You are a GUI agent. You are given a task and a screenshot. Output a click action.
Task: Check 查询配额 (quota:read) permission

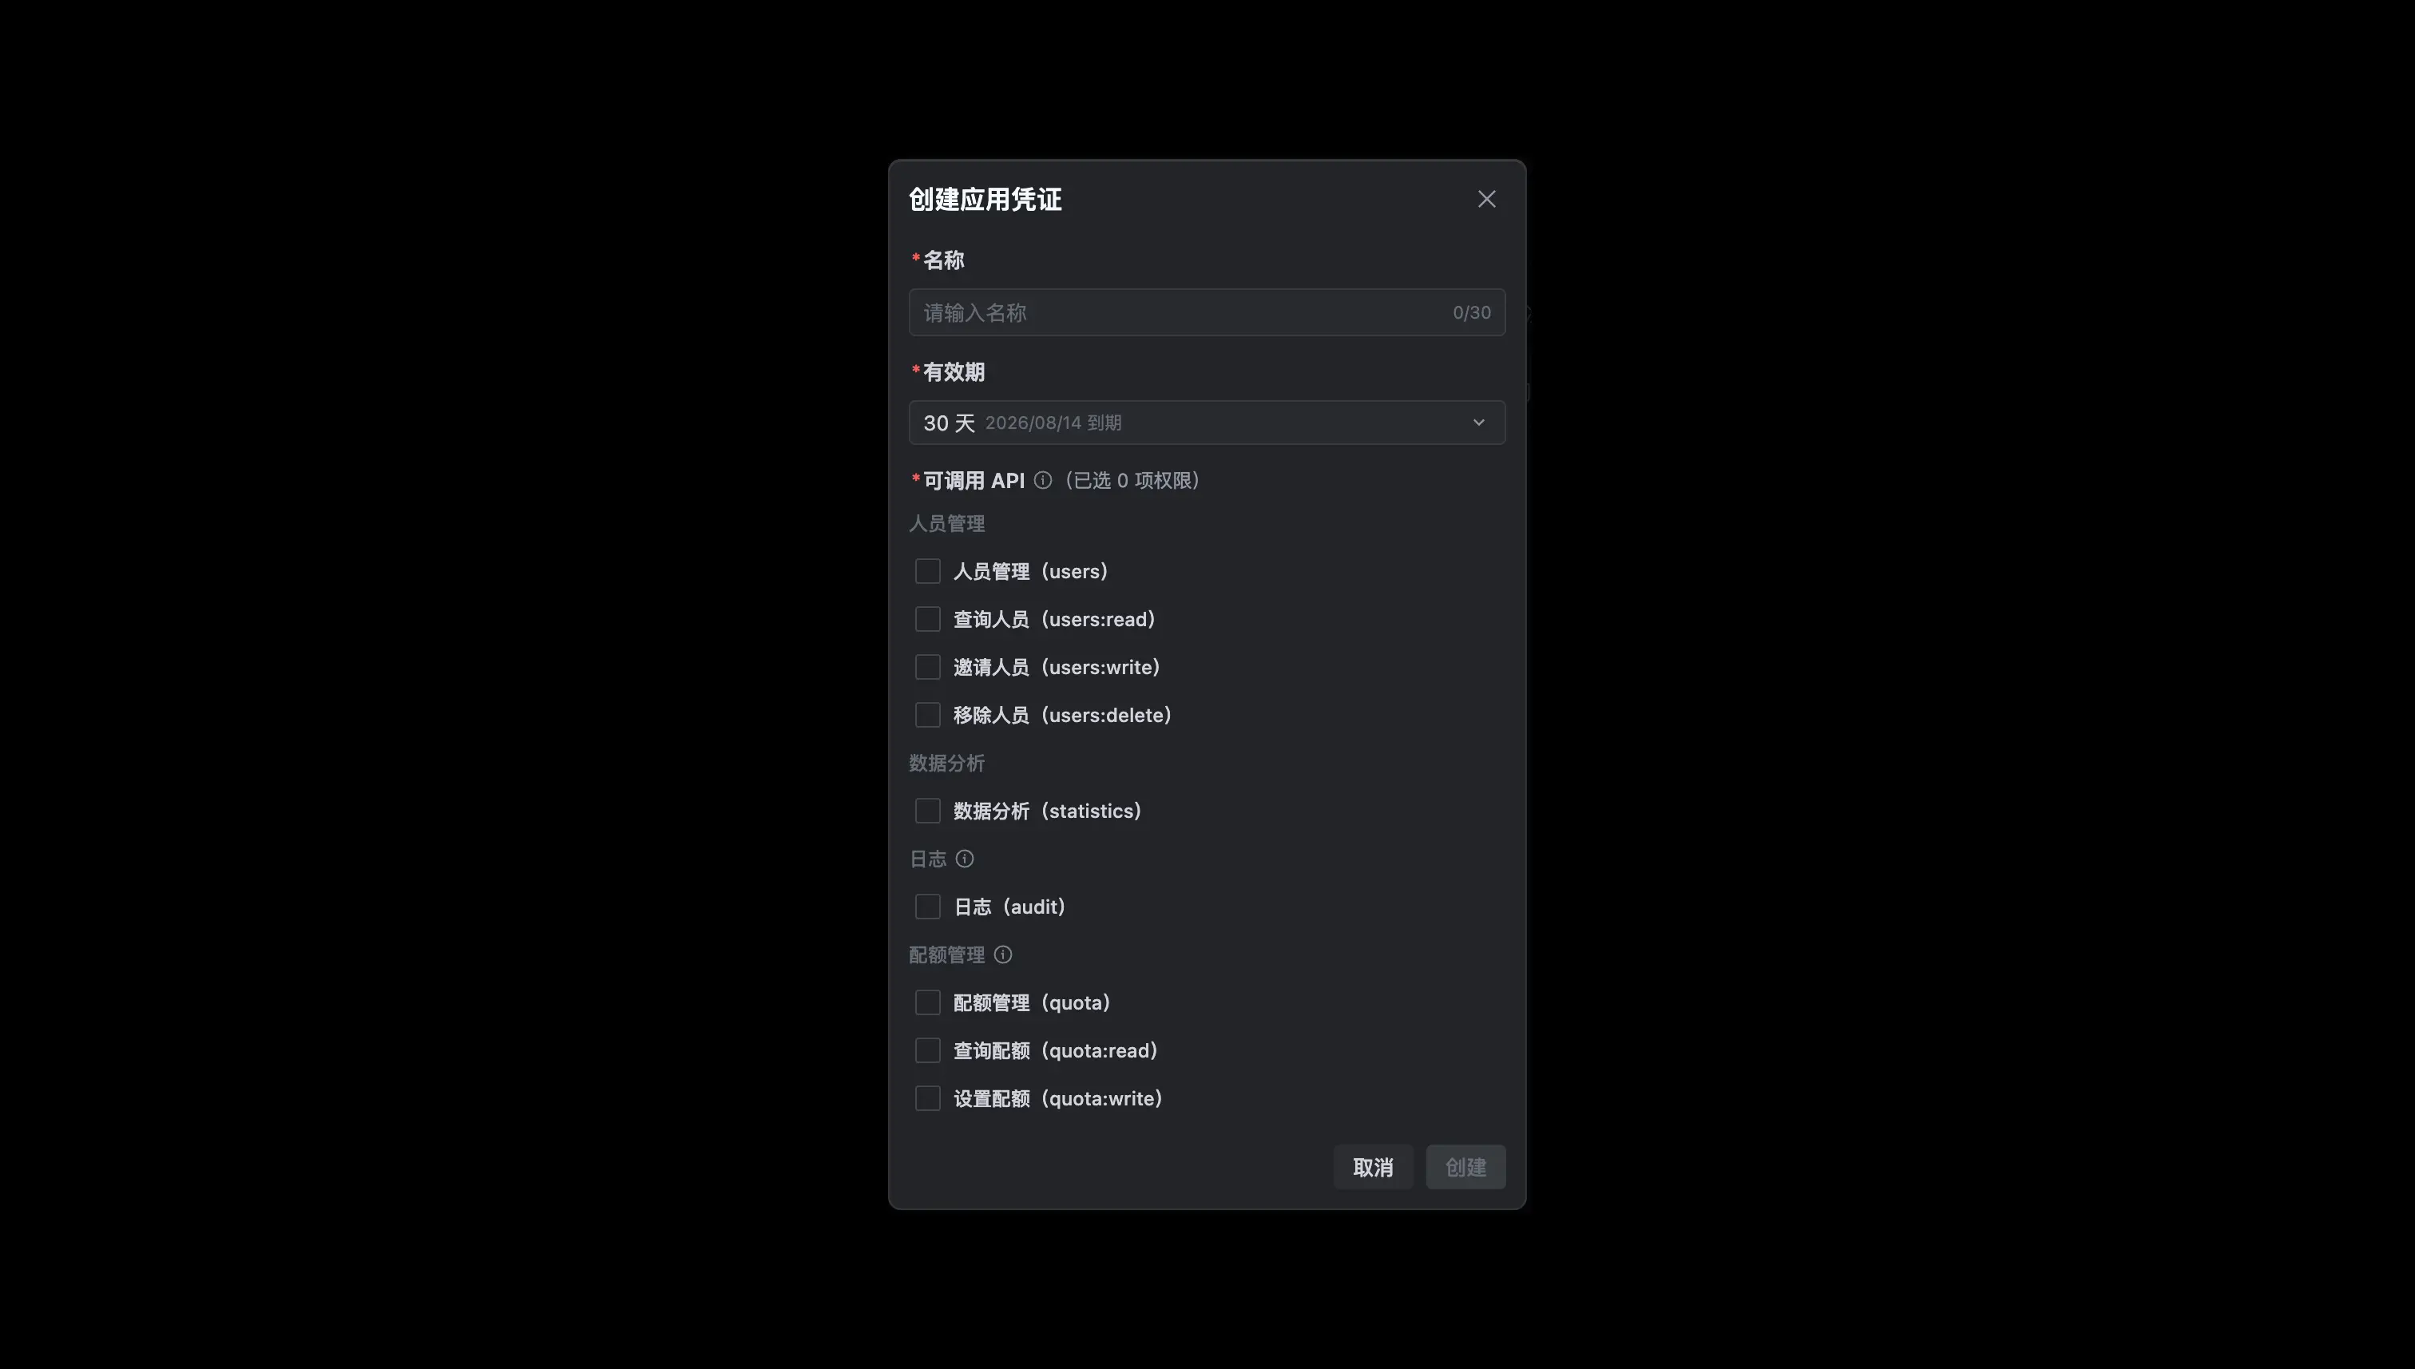928,1050
